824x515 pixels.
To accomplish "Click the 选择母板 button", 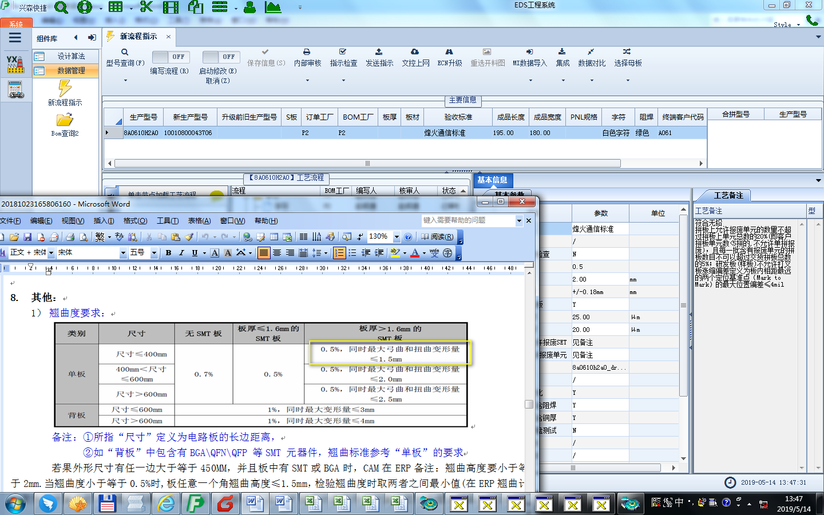I will (x=628, y=58).
